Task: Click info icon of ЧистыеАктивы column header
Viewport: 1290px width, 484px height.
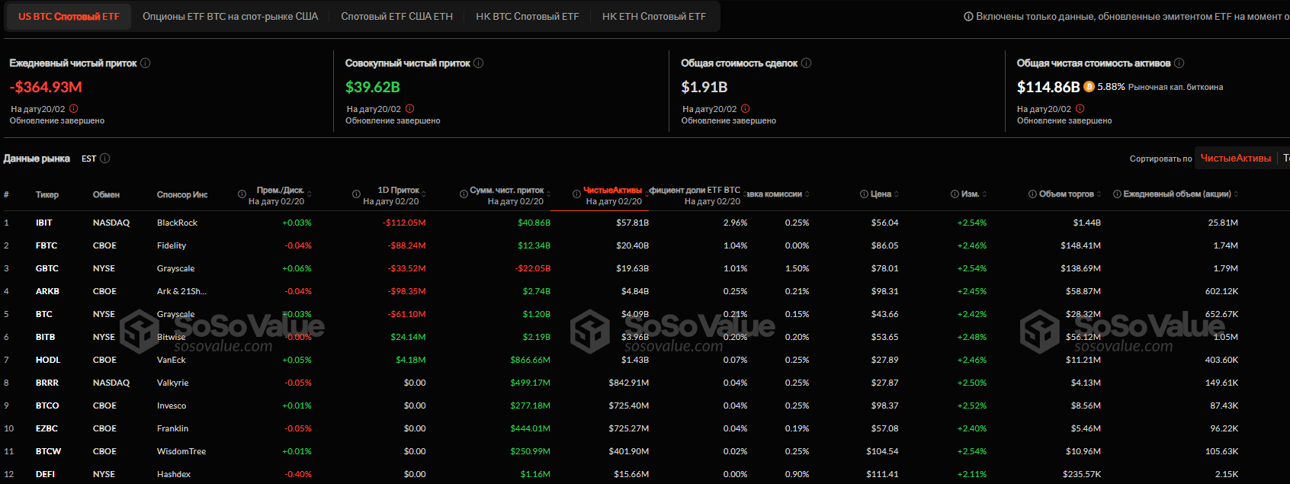Action: click(x=576, y=194)
